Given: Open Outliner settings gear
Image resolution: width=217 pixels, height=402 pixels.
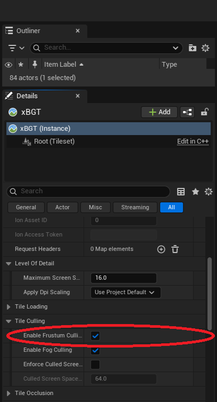Looking at the screenshot, I should (205, 48).
